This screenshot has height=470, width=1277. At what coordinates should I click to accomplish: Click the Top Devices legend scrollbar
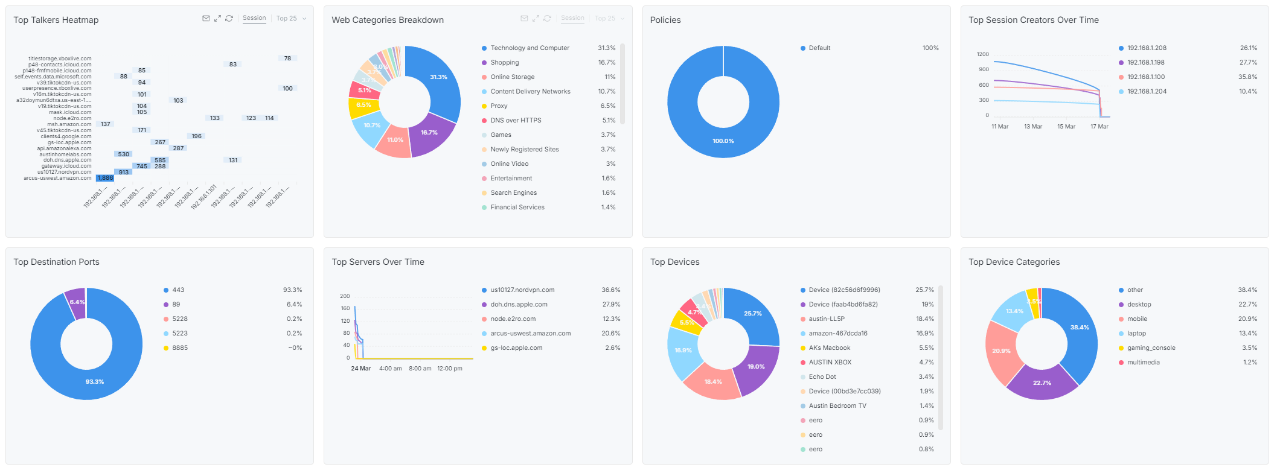point(941,358)
